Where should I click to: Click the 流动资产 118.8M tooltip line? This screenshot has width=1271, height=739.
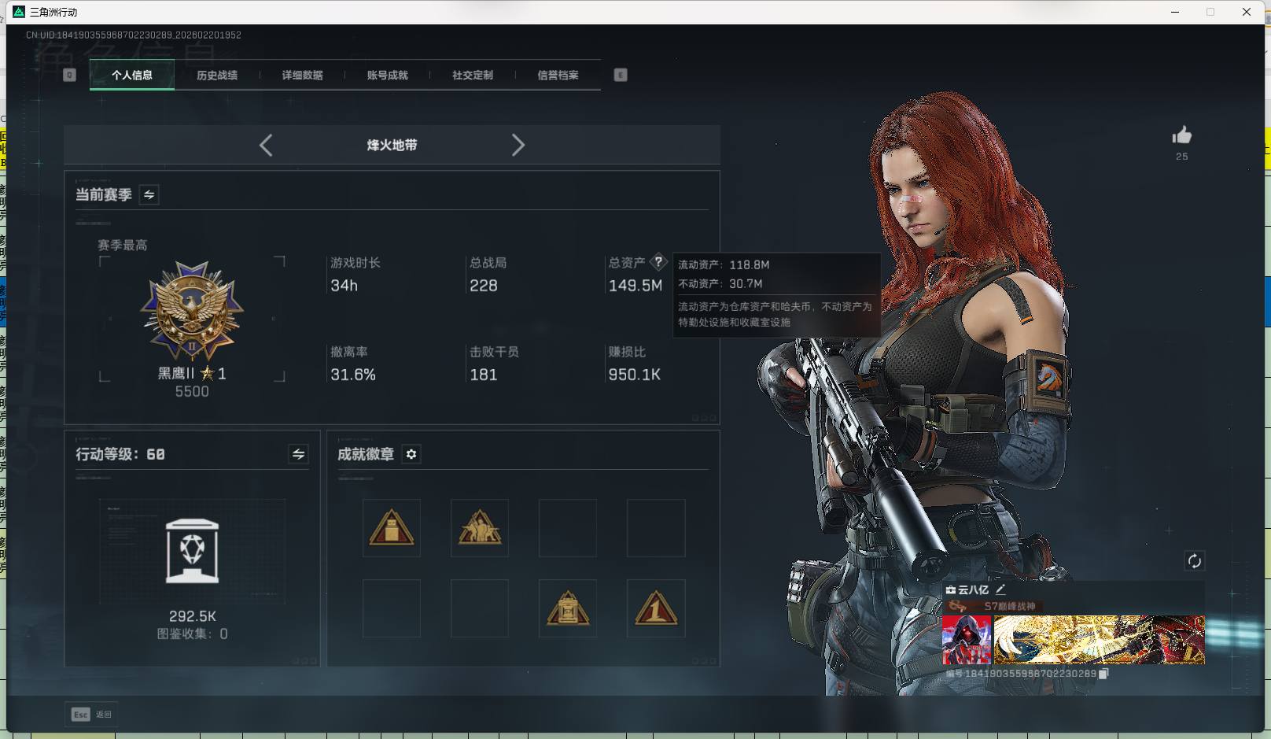724,265
